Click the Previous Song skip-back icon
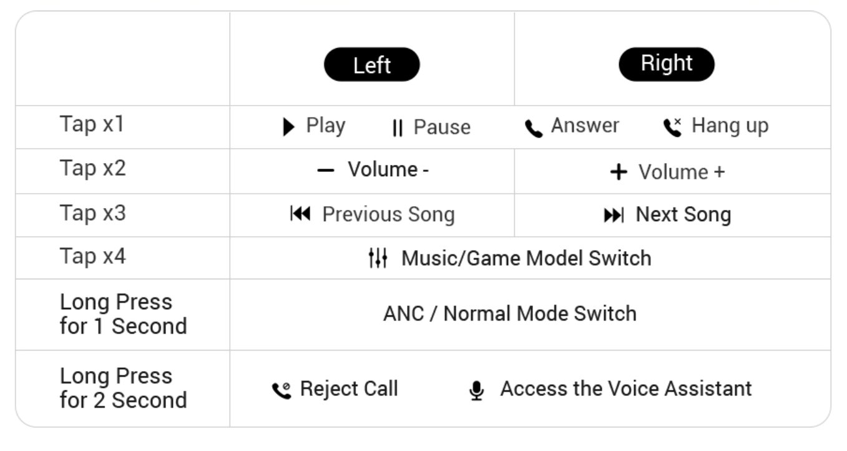Viewport: 847px width, 451px height. pyautogui.click(x=300, y=214)
